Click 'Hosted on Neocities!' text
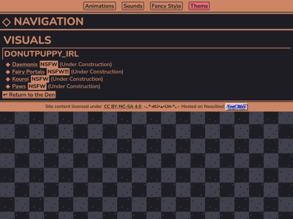This screenshot has height=219, width=293. (203, 107)
